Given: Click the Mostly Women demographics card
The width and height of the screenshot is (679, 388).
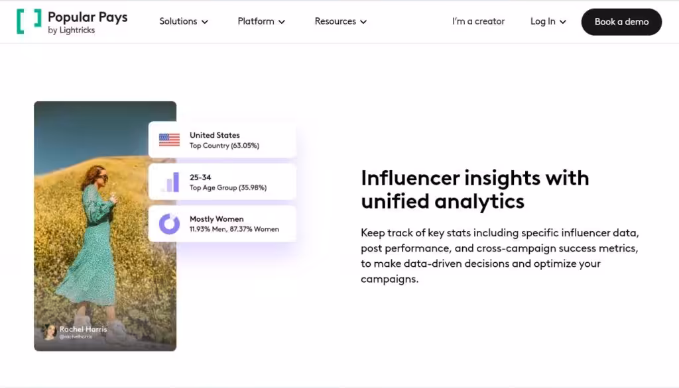Looking at the screenshot, I should (x=222, y=223).
